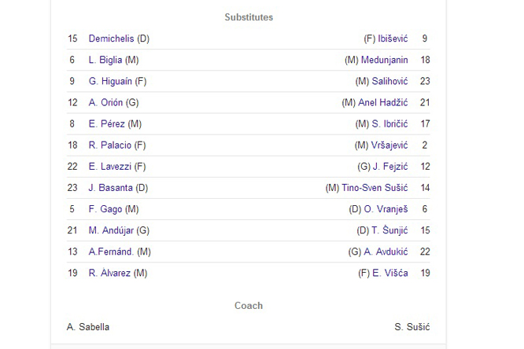This screenshot has height=349, width=524.
Task: Select Tino-Sven Sušić link
Action: coord(375,188)
